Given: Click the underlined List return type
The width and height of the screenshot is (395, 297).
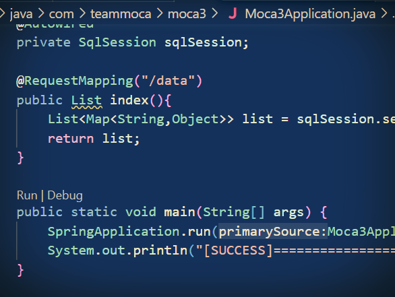Looking at the screenshot, I should tap(87, 100).
